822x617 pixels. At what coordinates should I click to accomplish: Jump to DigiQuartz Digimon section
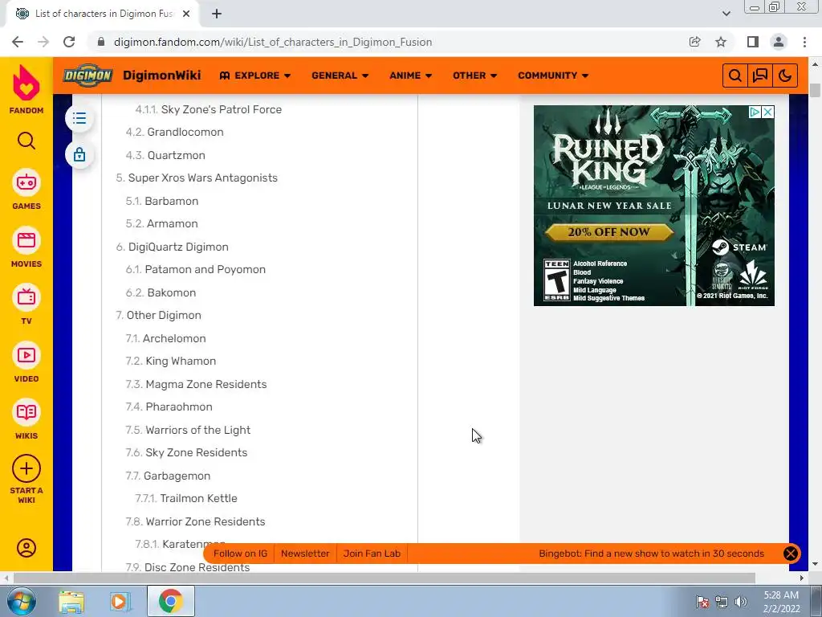pyautogui.click(x=178, y=247)
